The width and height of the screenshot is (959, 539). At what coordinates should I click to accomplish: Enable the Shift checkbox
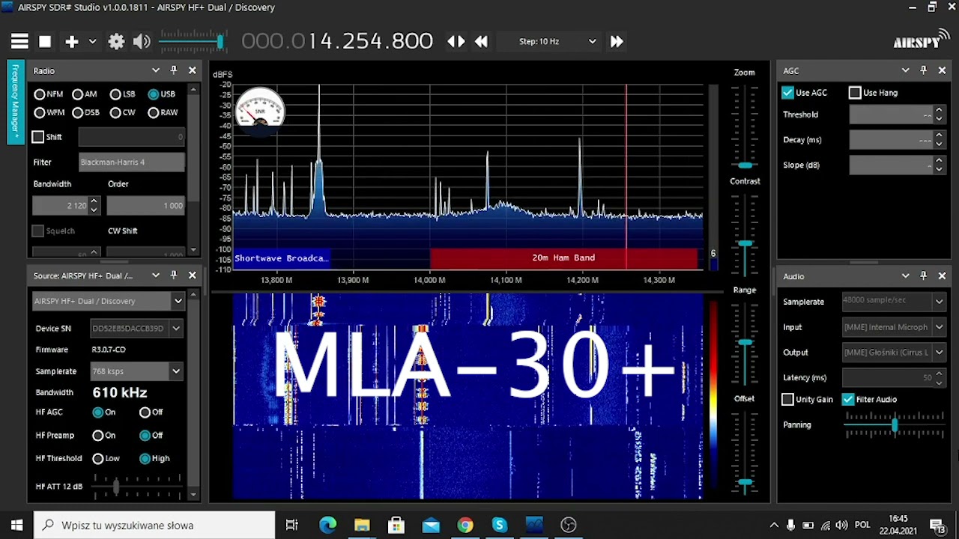click(x=38, y=137)
